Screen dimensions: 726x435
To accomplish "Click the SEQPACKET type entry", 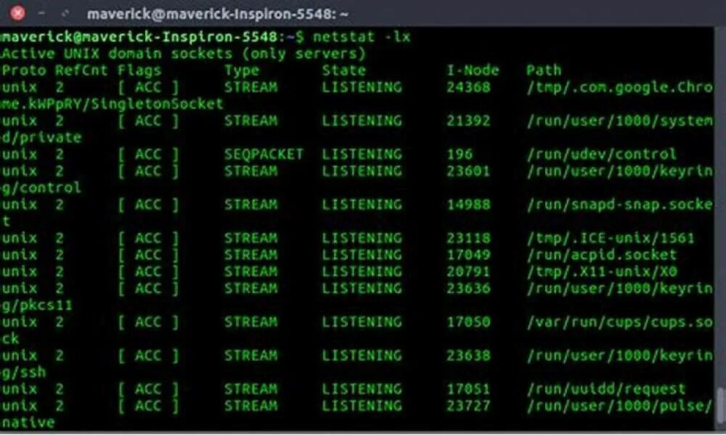I will (264, 154).
